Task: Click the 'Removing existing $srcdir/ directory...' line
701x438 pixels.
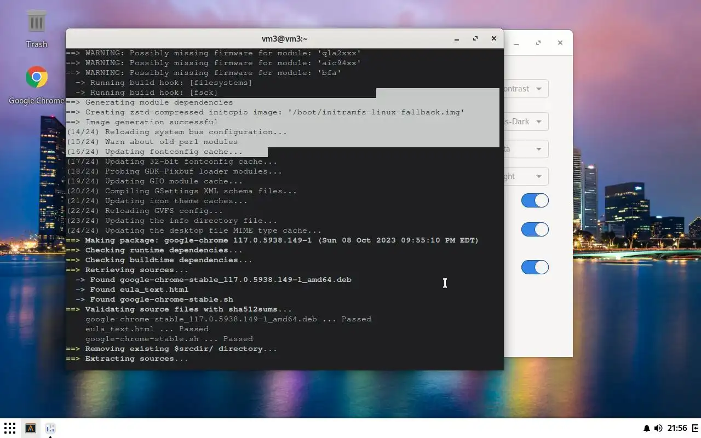Action: 171,349
